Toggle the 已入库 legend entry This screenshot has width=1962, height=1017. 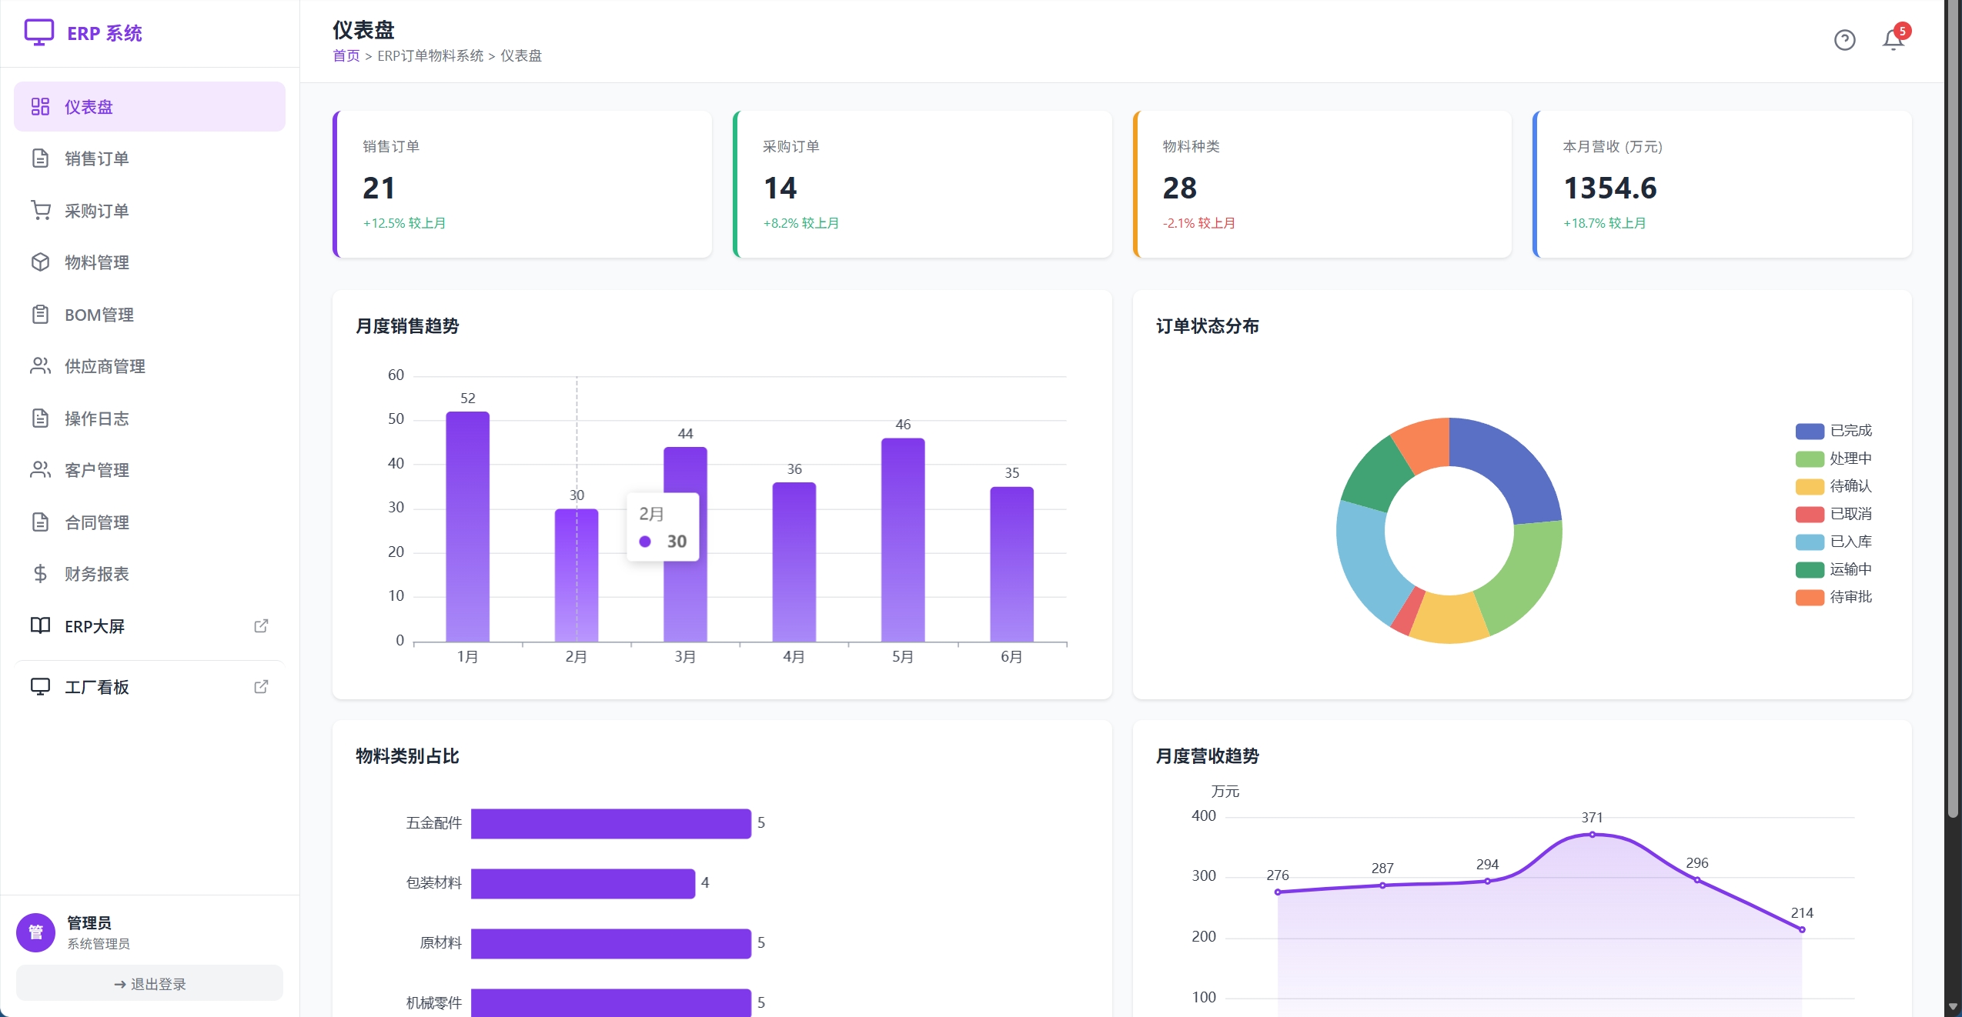[1833, 542]
